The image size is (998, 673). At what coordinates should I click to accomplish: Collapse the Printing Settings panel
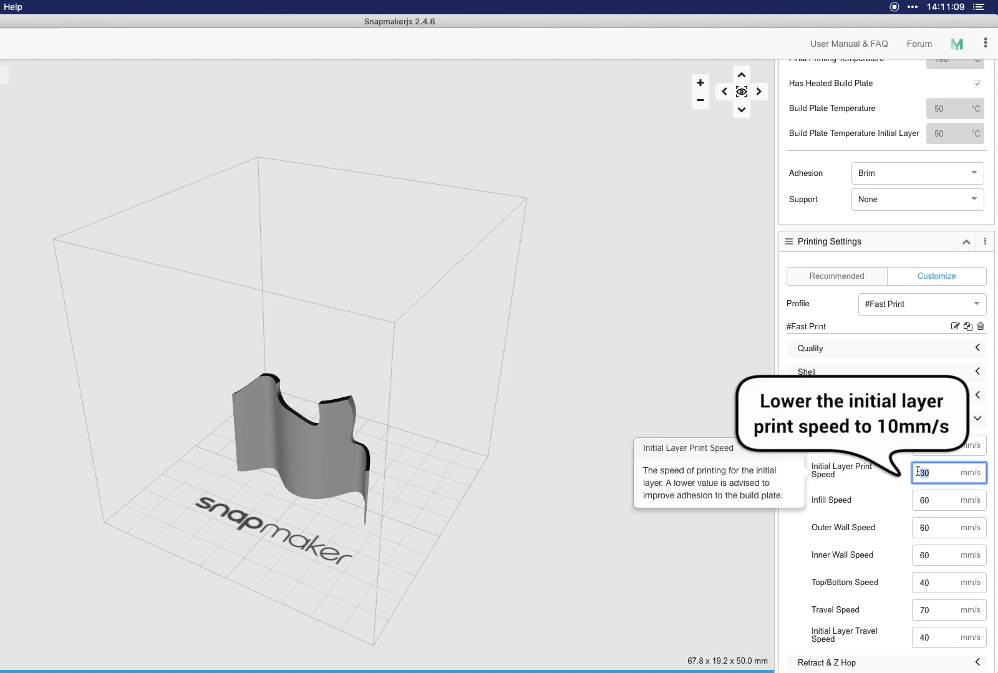click(x=966, y=241)
